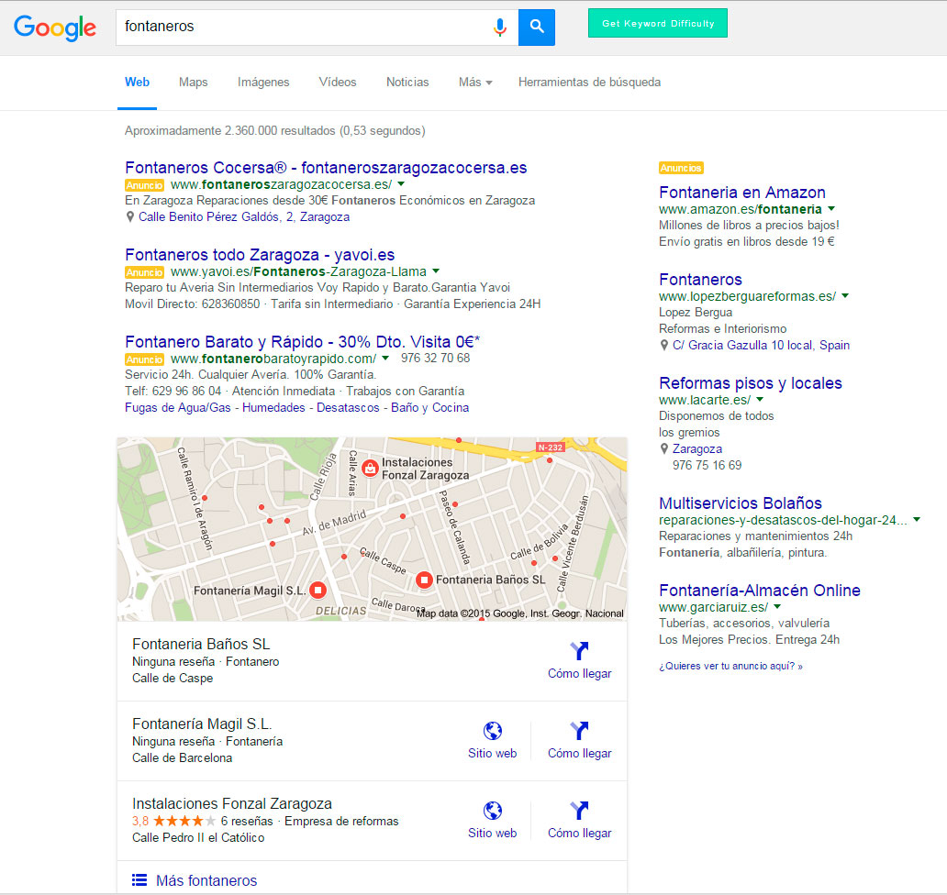Image resolution: width=947 pixels, height=895 pixels.
Task: Click Fugas de Agua/Gas sitelink
Action: click(178, 407)
